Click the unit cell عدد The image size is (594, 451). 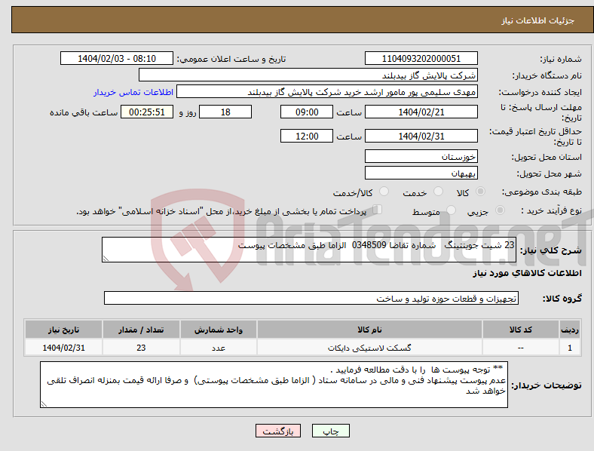pyautogui.click(x=219, y=348)
